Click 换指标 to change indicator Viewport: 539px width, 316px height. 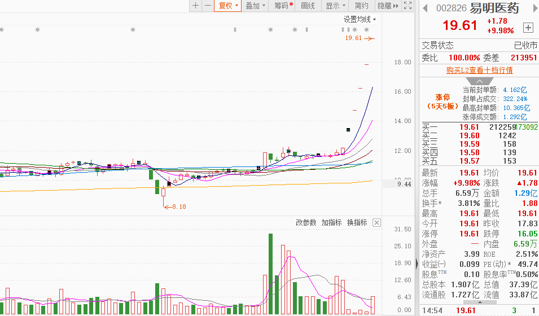(x=357, y=222)
